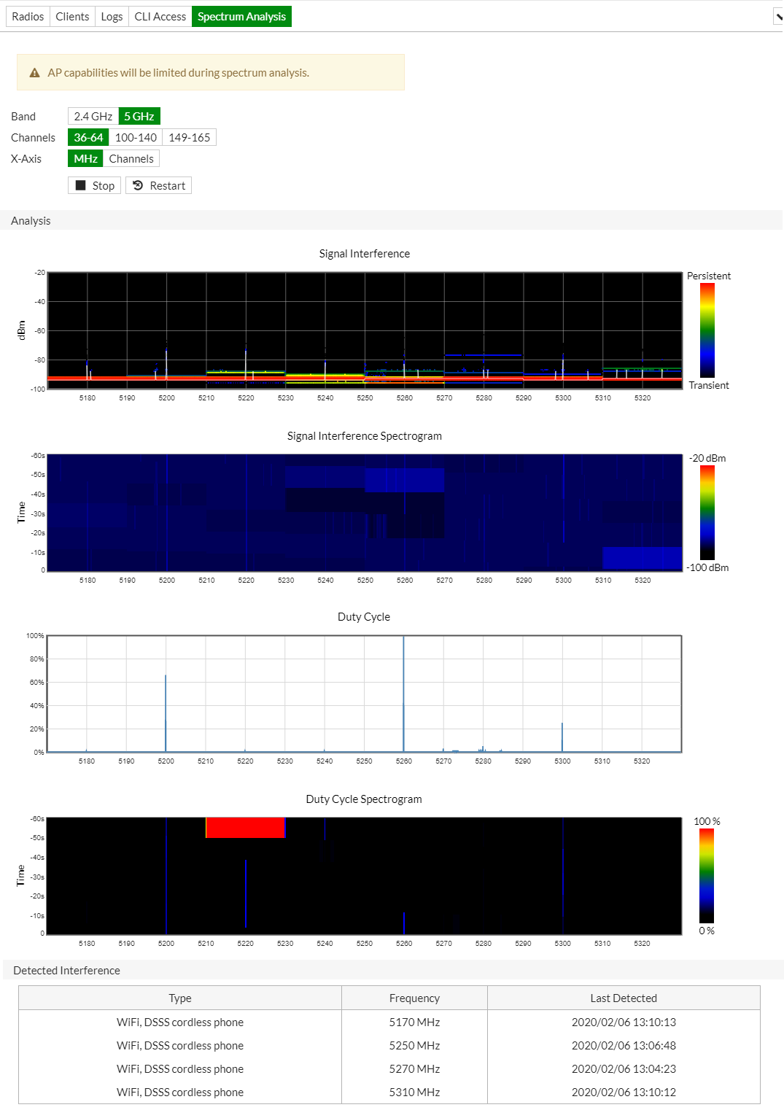Image resolution: width=784 pixels, height=1110 pixels.
Task: Click the Restart circular-arrow icon
Action: [139, 185]
